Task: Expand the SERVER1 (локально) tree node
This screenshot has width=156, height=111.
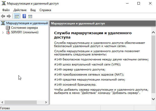Action: (3, 32)
